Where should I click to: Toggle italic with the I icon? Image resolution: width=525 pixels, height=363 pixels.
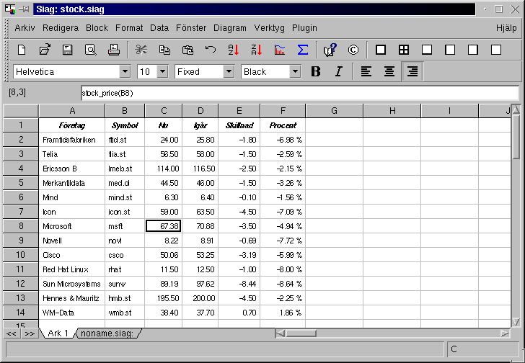coord(338,71)
